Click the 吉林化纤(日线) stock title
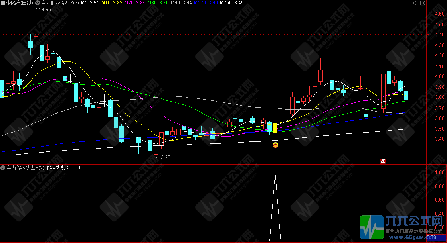Viewport: 447px width, 243px height. [17, 3]
